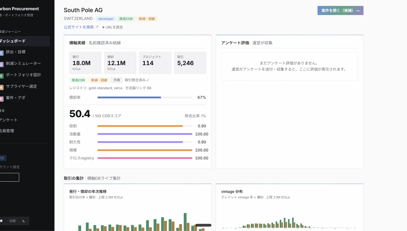Switch to light theme sun icon

click(x=2, y=221)
